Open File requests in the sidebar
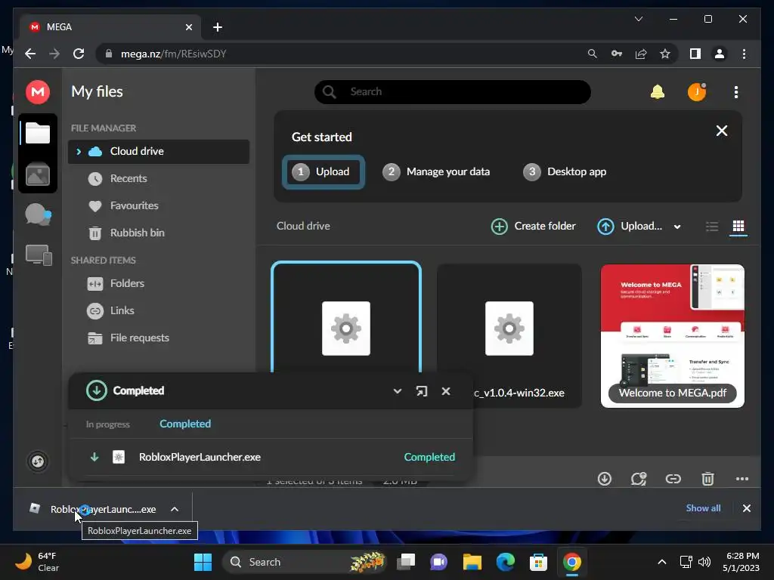The width and height of the screenshot is (774, 580). [x=139, y=338]
